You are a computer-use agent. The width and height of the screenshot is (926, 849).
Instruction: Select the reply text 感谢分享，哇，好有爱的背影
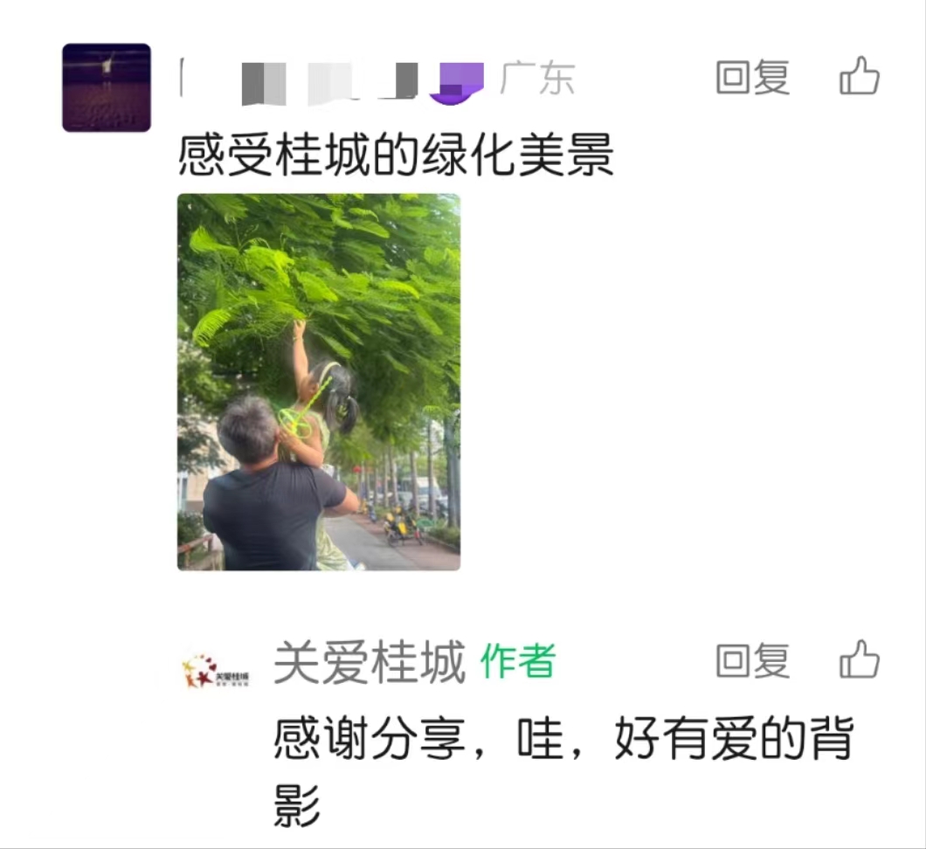point(563,771)
